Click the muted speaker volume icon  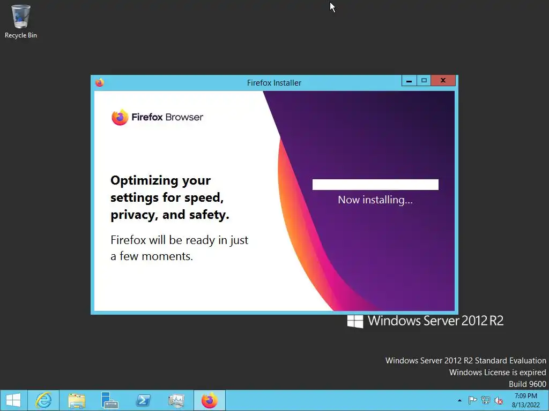pos(499,400)
